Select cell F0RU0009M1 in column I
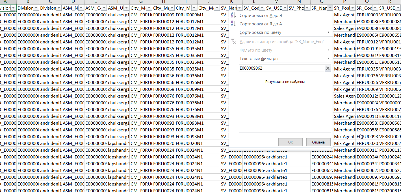The width and height of the screenshot is (401, 192). [x=186, y=15]
